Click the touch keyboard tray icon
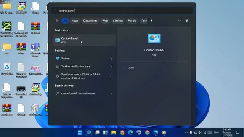The image size is (244, 137). click(x=210, y=132)
